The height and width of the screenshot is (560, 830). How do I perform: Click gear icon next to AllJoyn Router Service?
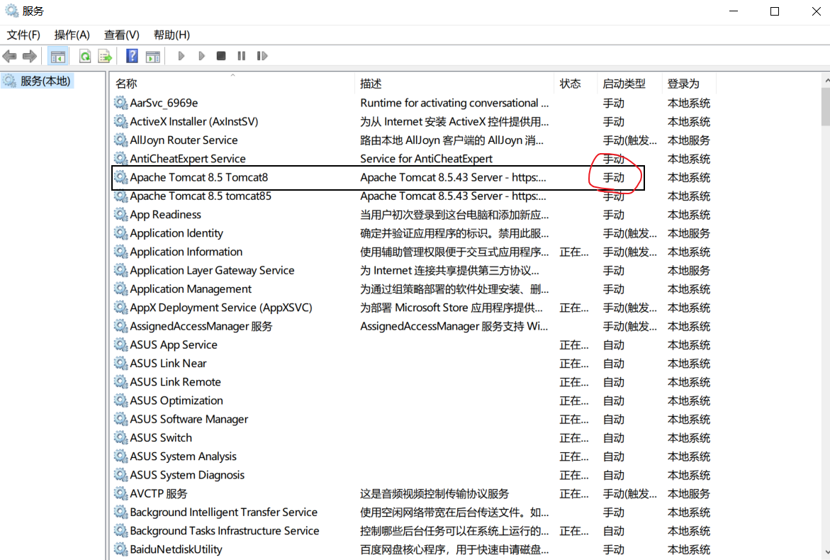click(x=120, y=140)
